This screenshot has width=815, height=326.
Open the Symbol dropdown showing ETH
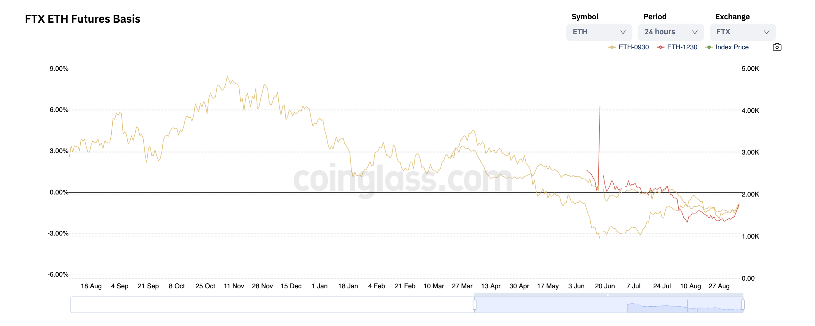[x=599, y=32]
